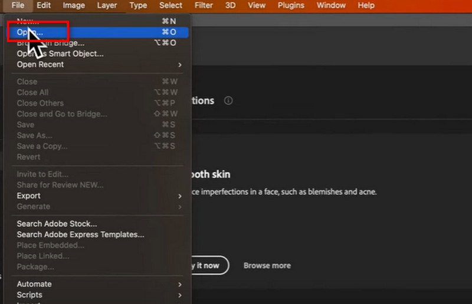
Task: Click the info icon beside the suggestions heading
Action: point(228,101)
